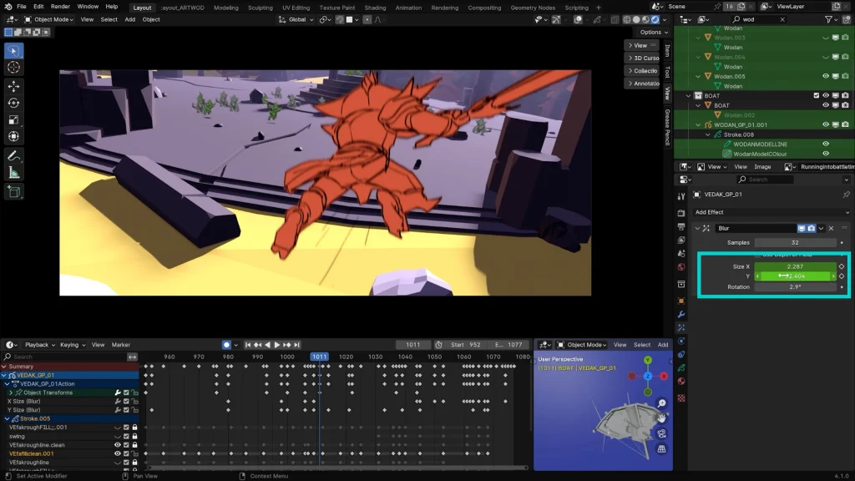Toggle auto keying record button
The height and width of the screenshot is (481, 855).
pyautogui.click(x=226, y=345)
